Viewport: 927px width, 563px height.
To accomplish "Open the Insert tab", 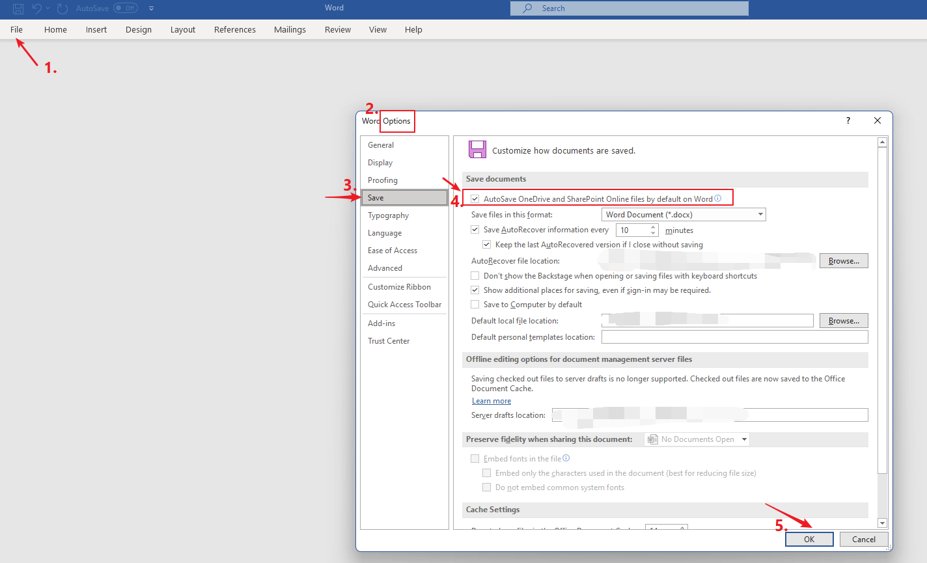I will tap(96, 29).
